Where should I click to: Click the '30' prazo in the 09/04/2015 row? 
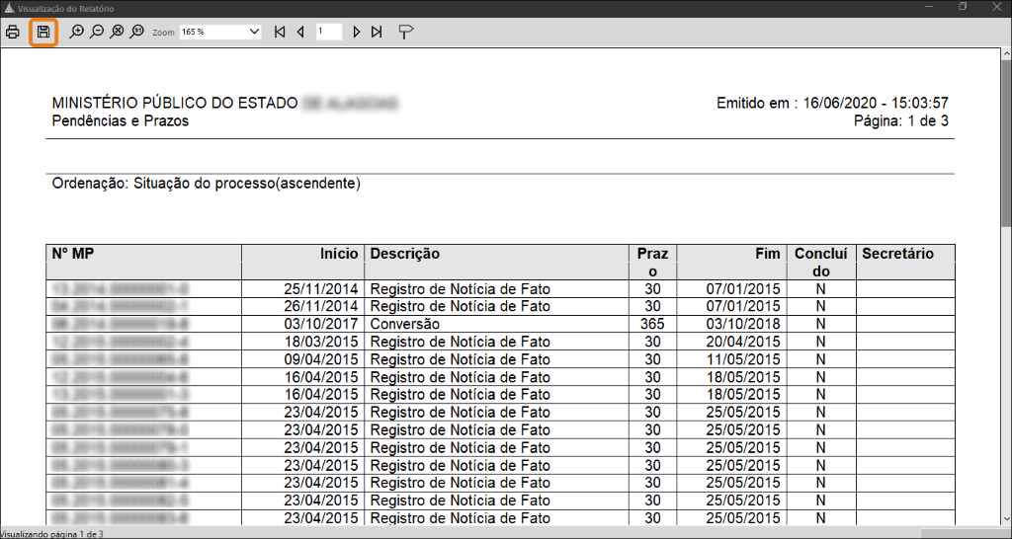652,359
